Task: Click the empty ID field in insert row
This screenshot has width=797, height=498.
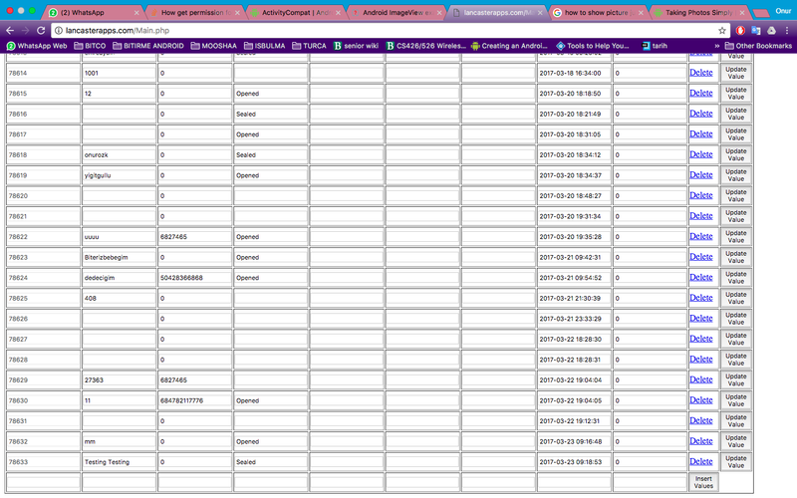Action: click(x=43, y=482)
